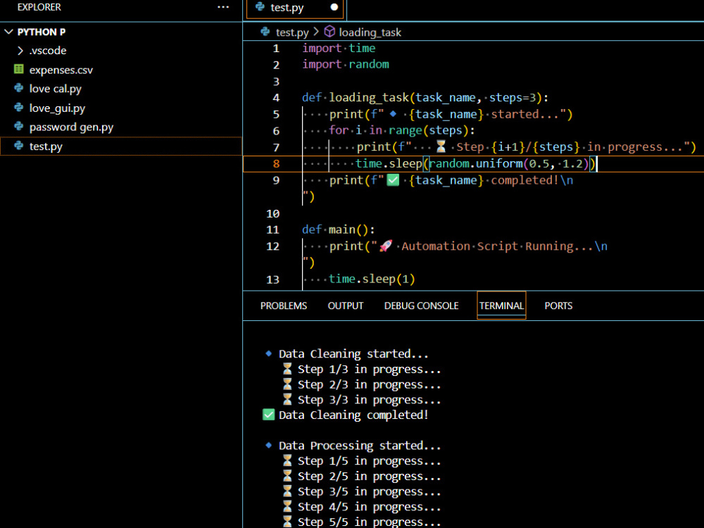Click the 'def loading_task' definition line
This screenshot has width=704, height=528.
coord(425,97)
